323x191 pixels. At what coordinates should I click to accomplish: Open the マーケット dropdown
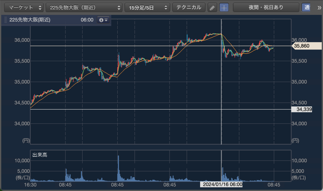(24, 8)
